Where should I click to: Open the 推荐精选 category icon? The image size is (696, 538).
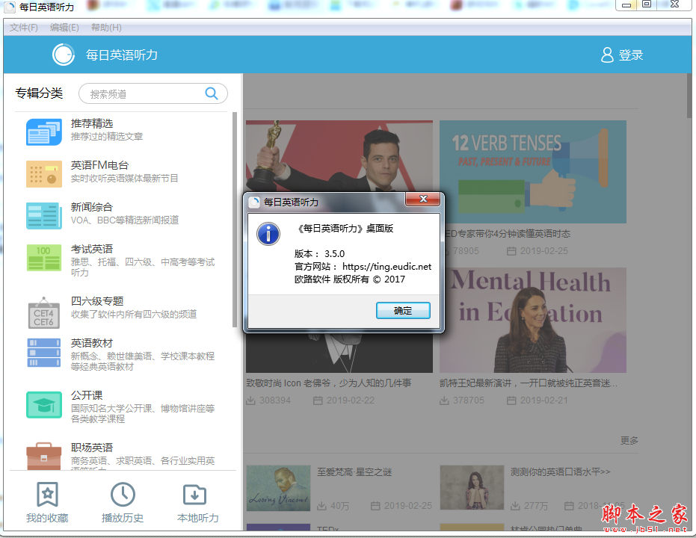[x=44, y=132]
